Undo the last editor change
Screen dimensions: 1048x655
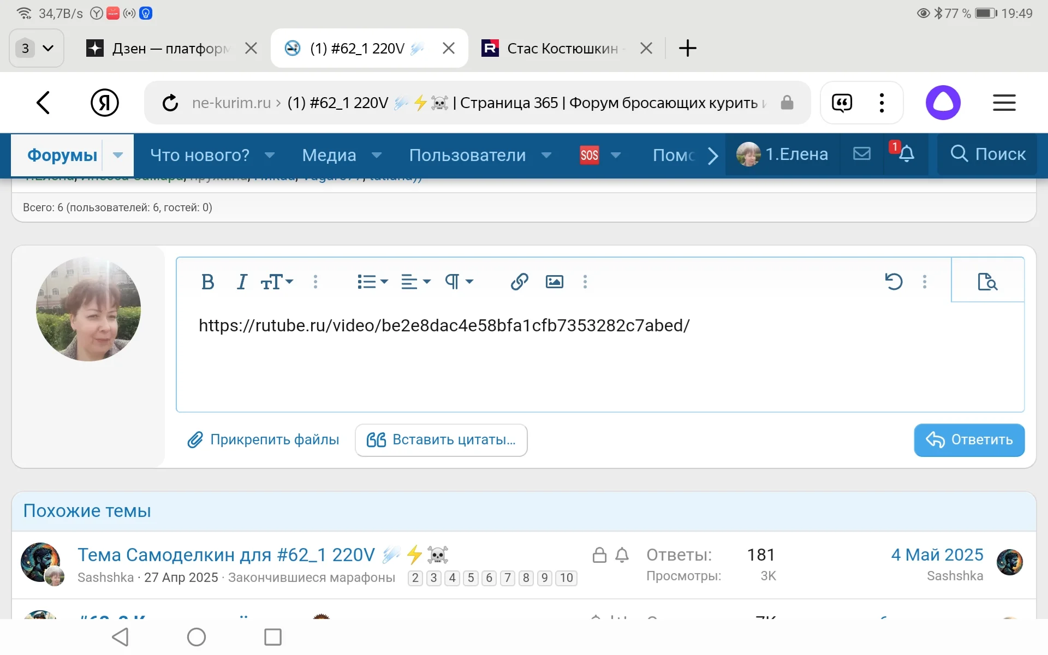click(x=894, y=282)
